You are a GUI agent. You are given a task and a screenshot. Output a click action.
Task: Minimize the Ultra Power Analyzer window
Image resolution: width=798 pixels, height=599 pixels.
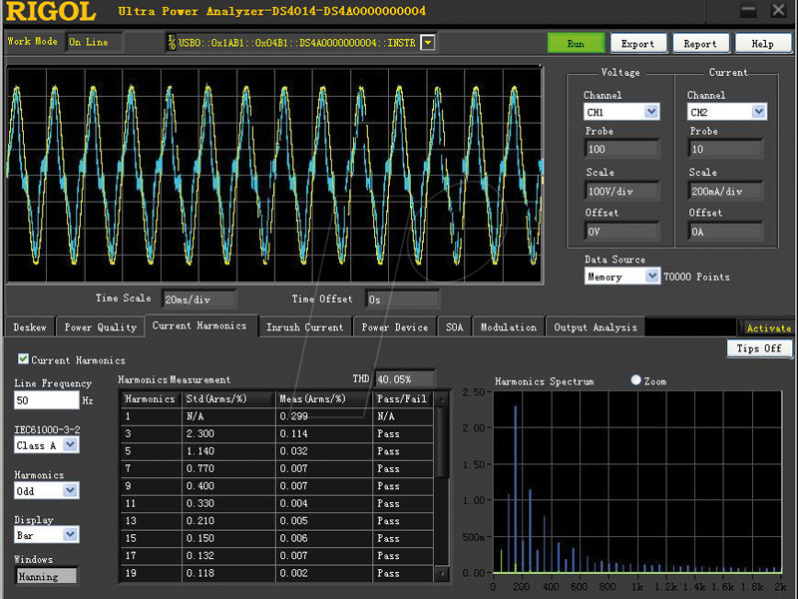pyautogui.click(x=748, y=11)
